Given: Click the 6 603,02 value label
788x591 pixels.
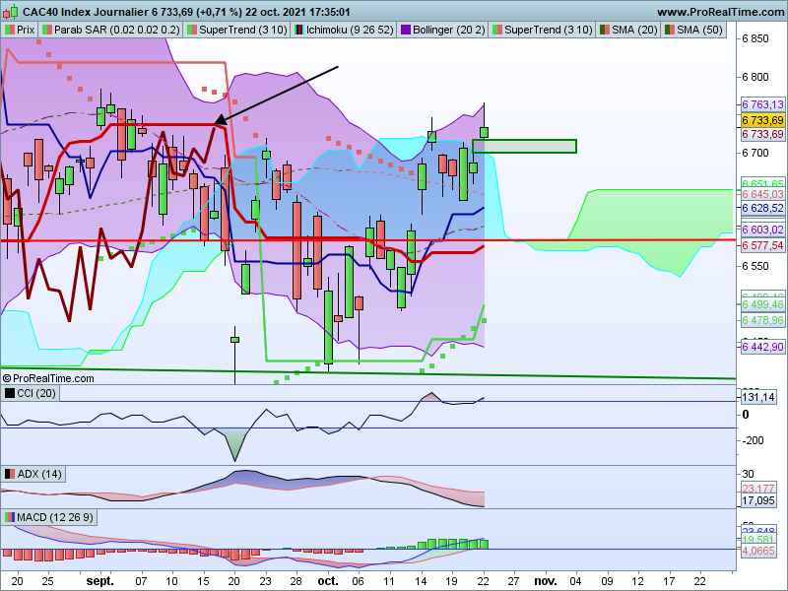Looking at the screenshot, I should pyautogui.click(x=762, y=230).
